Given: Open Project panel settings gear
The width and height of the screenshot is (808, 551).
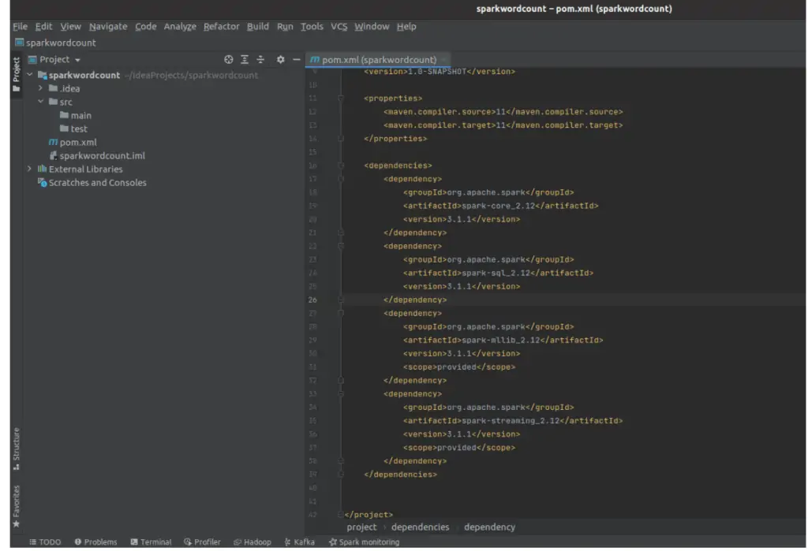Looking at the screenshot, I should [280, 60].
